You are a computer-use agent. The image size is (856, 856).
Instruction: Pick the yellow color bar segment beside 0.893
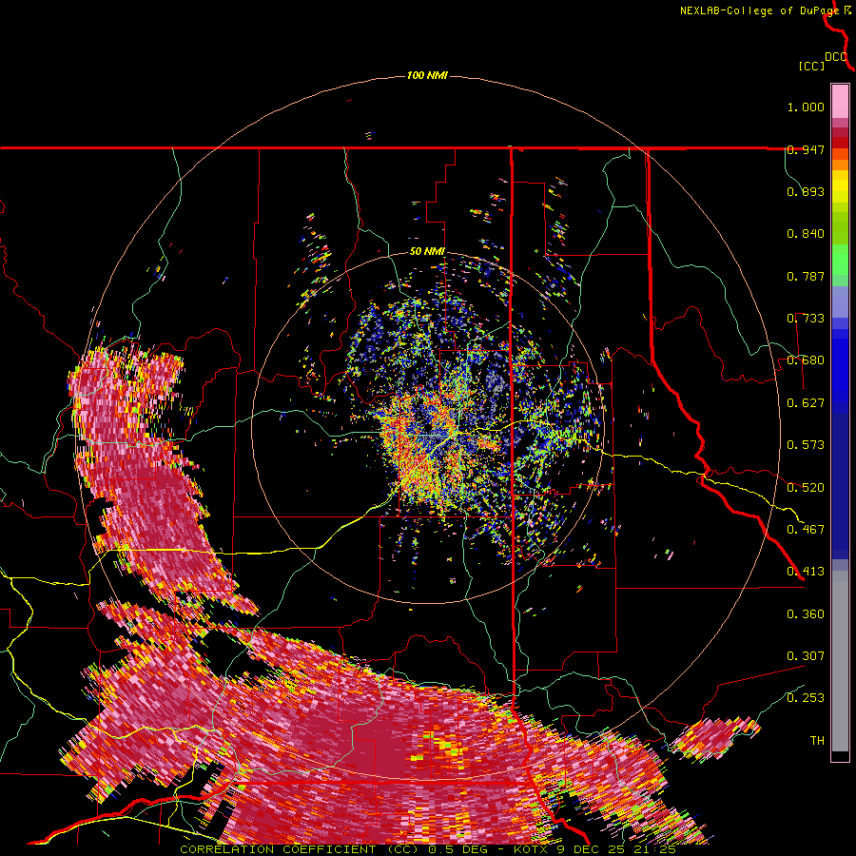(x=840, y=191)
